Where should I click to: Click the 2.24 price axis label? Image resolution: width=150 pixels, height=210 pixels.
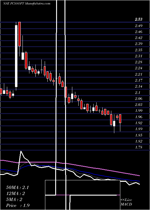138,68
